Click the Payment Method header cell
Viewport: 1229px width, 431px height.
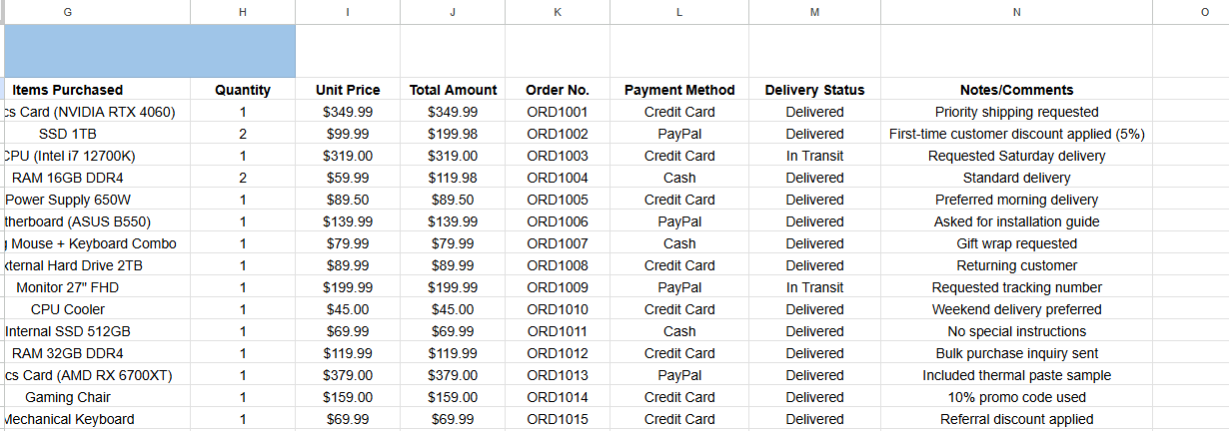[679, 90]
